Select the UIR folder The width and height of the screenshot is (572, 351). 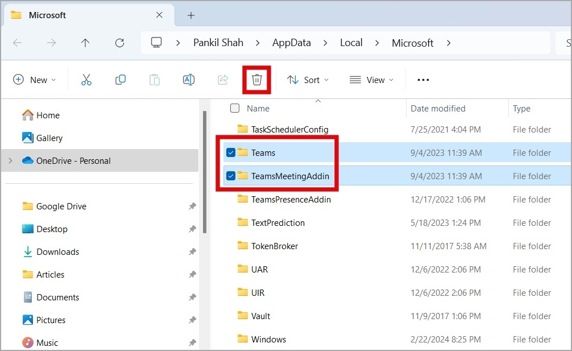[258, 292]
